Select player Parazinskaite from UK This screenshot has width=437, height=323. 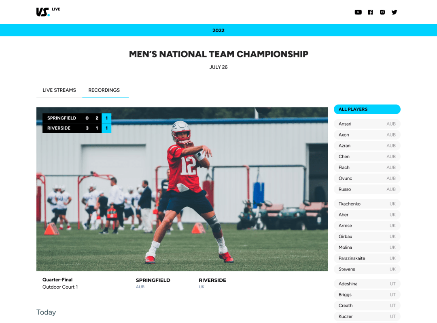(x=367, y=258)
